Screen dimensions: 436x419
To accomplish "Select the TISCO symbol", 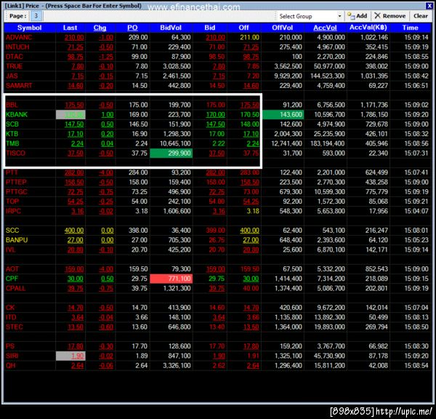I will tap(15, 153).
